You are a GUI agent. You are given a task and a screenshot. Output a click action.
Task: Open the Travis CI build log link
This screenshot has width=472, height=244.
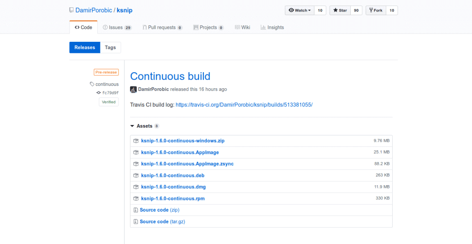click(x=244, y=105)
